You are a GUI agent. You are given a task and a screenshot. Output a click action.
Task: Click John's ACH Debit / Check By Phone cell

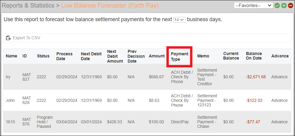[x=182, y=101]
